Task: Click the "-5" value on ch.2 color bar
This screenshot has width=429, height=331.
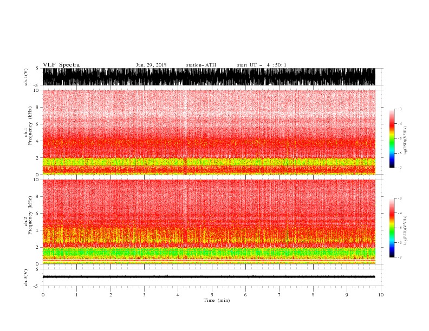Action: pyautogui.click(x=399, y=228)
